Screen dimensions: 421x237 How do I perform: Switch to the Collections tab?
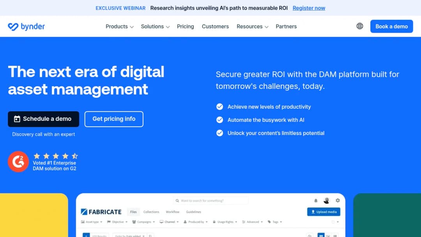click(x=151, y=212)
